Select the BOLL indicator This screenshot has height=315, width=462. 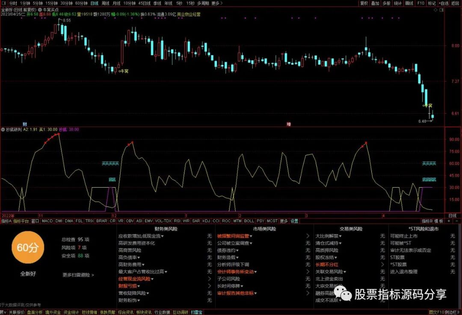[x=249, y=221]
